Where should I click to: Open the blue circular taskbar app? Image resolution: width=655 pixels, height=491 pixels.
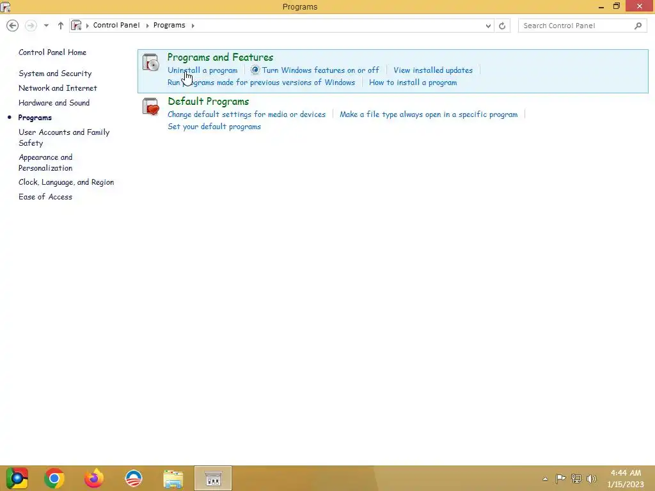[x=134, y=478]
